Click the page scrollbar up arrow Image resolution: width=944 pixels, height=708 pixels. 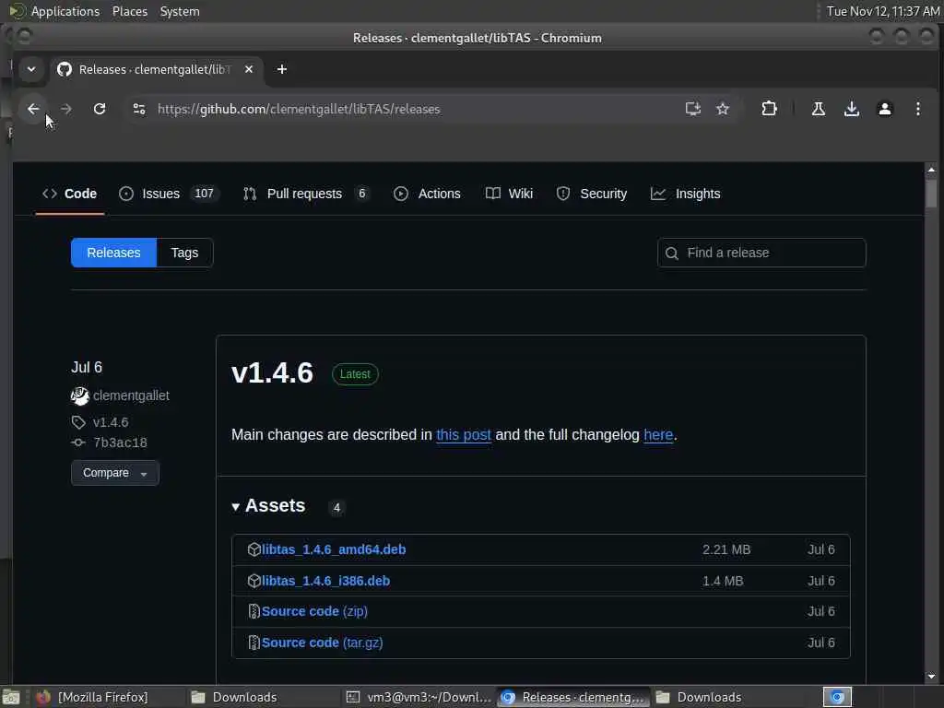931,171
